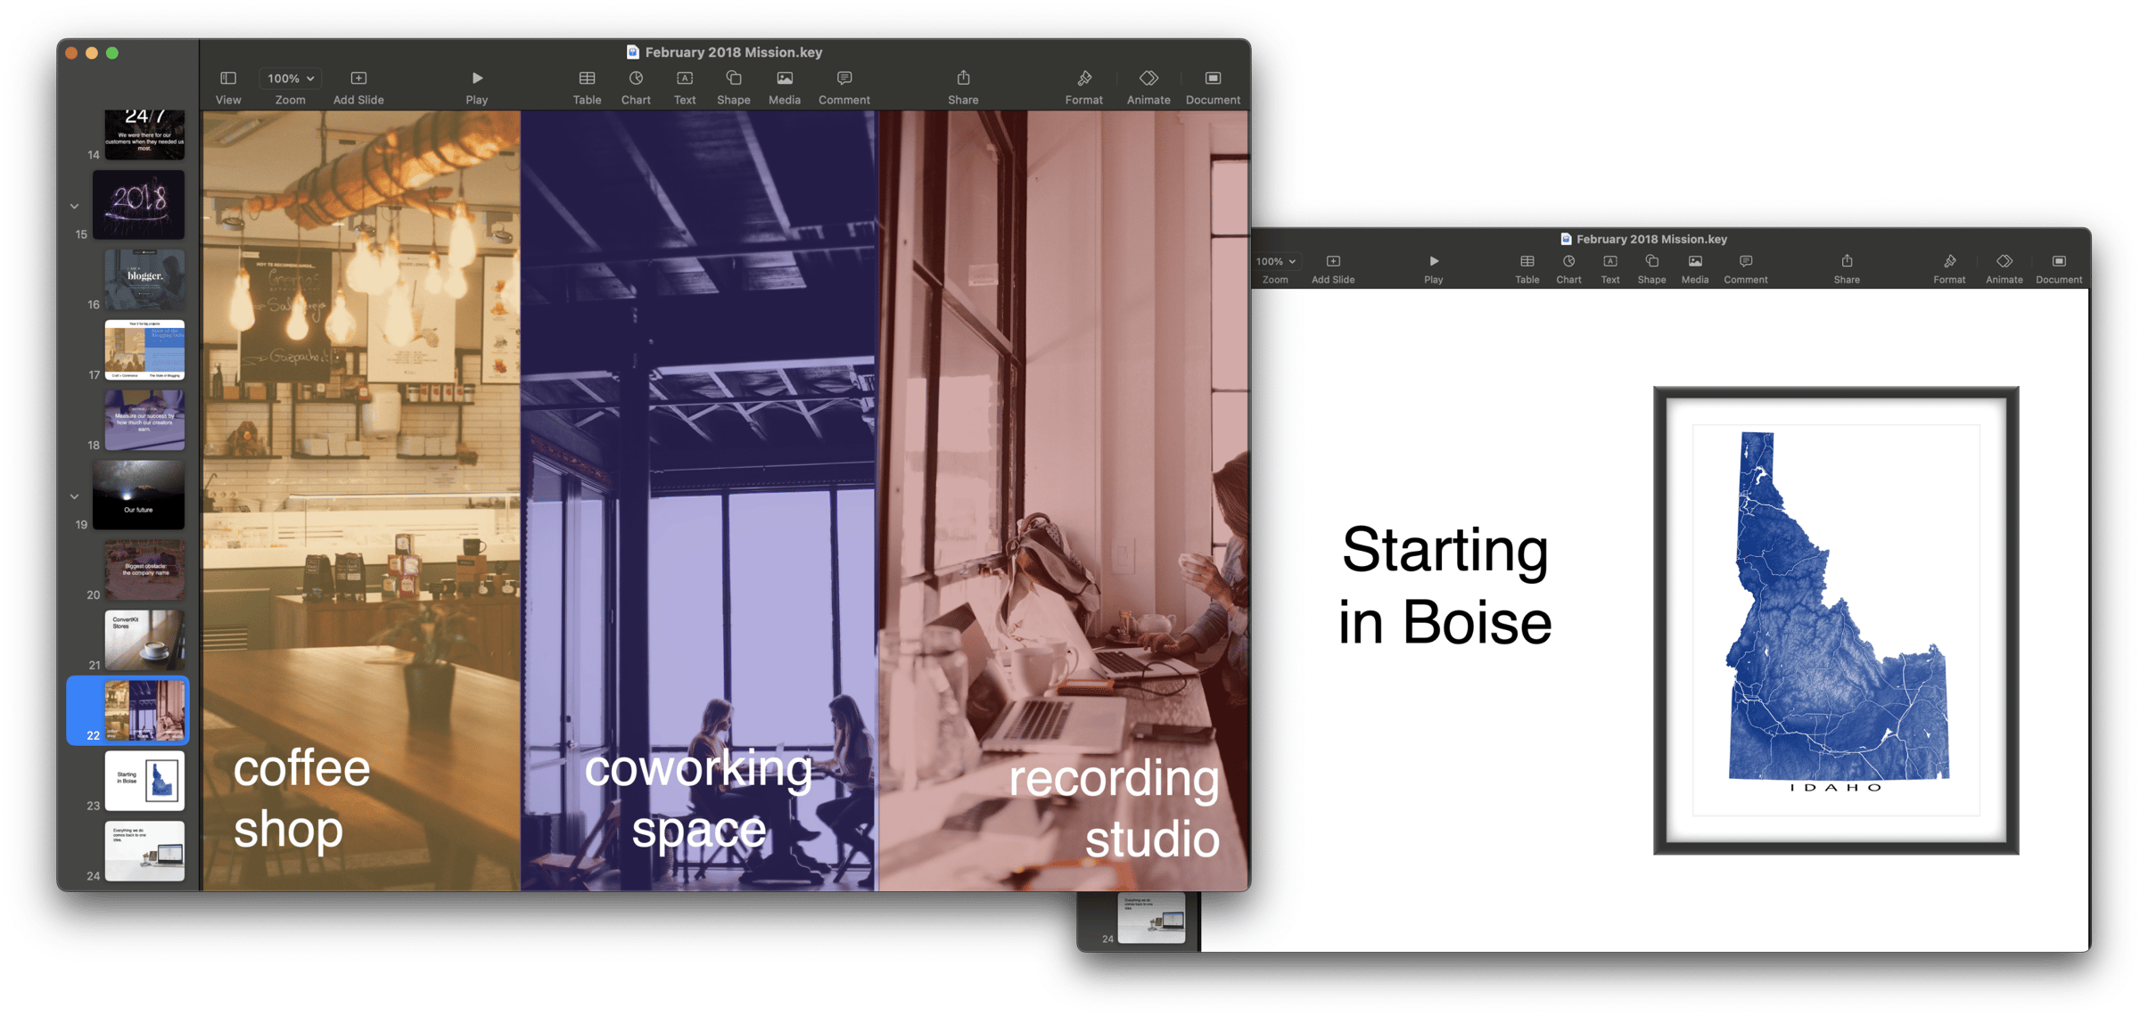Minimize the front window with the yellow button
Image resolution: width=2140 pixels, height=1016 pixels.
pyautogui.click(x=92, y=53)
